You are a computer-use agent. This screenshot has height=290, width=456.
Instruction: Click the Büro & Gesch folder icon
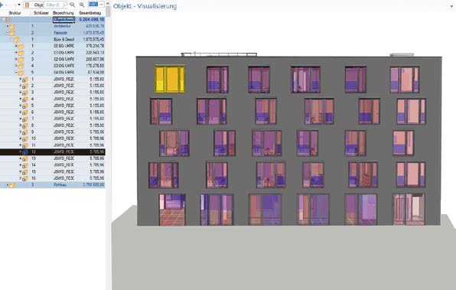pos(17,40)
